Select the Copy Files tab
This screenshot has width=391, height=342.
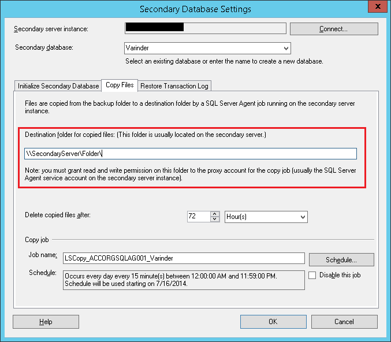coord(120,85)
